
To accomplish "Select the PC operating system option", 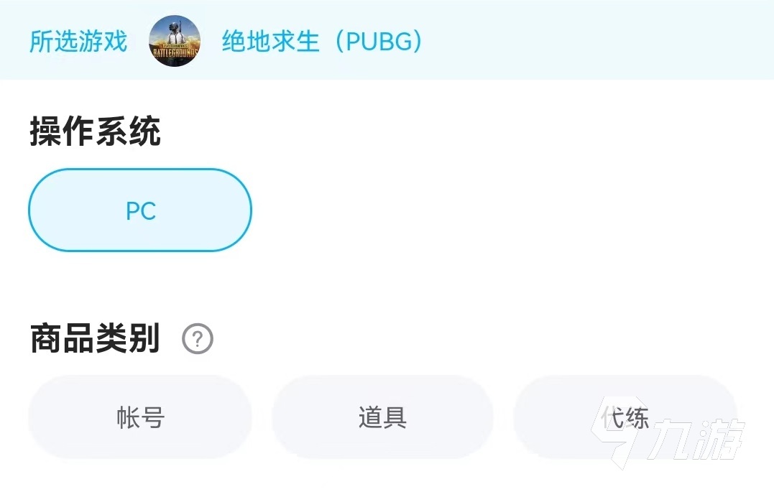I will [140, 210].
